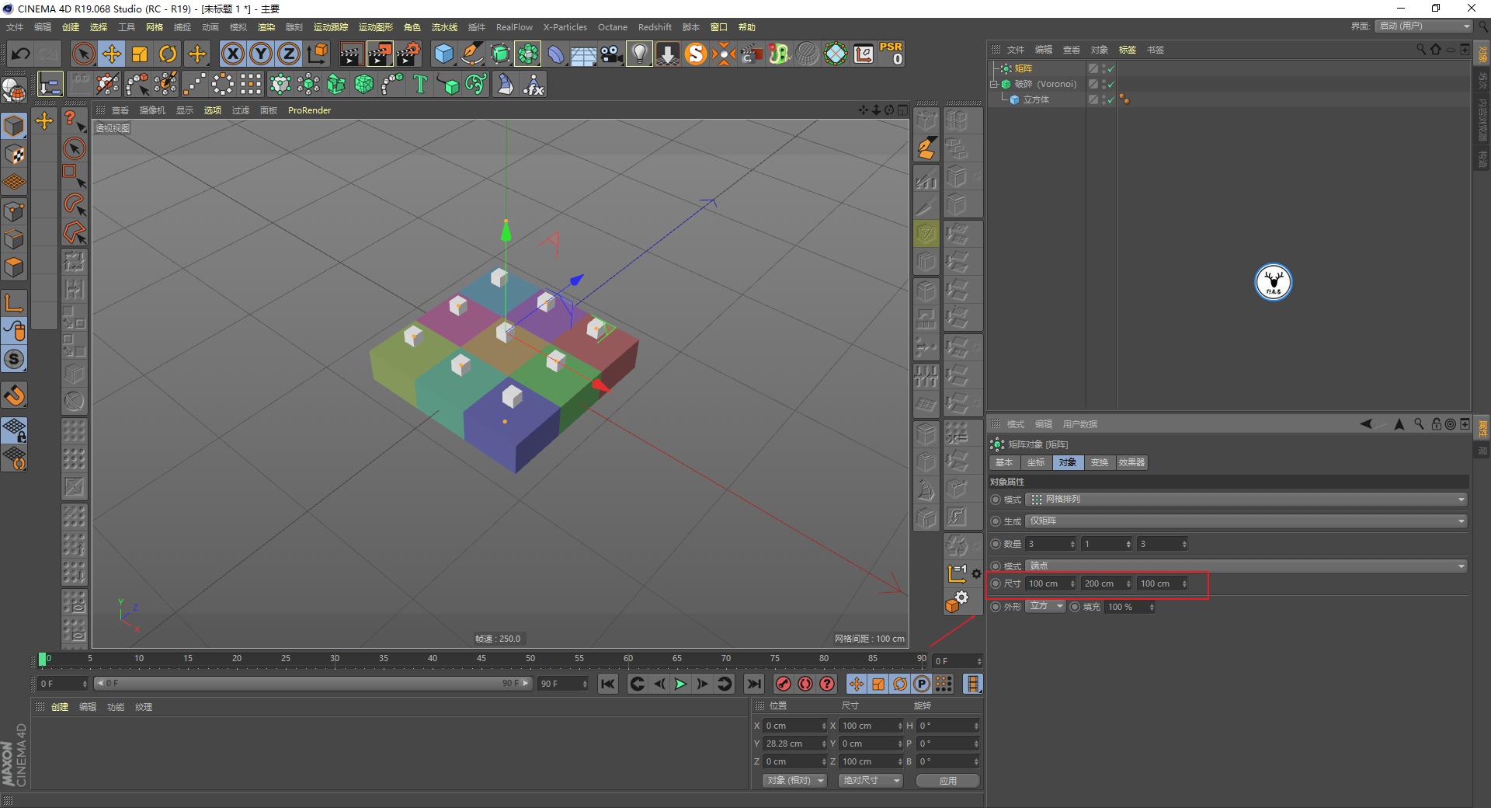Select the Move tool in the toolbar
The width and height of the screenshot is (1491, 808).
[111, 53]
